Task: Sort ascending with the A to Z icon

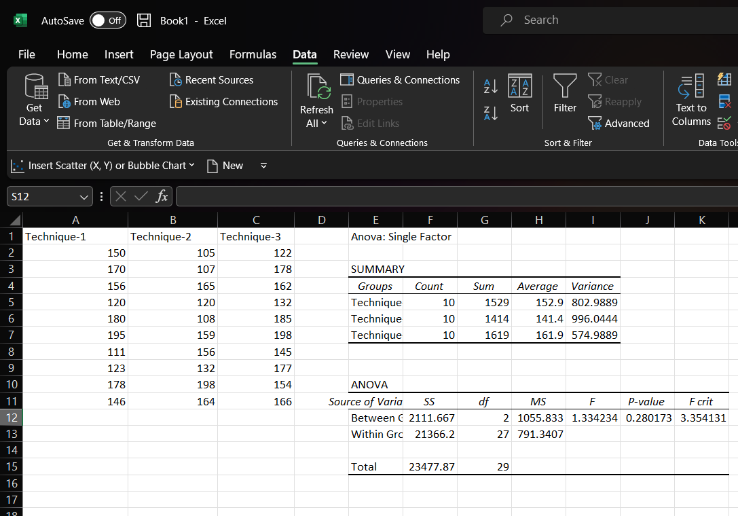Action: pos(490,86)
